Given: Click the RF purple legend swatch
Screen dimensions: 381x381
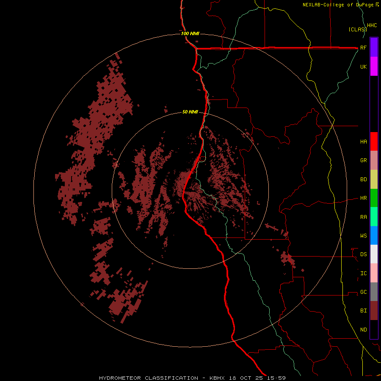Looking at the screenshot, I should 374,47.
